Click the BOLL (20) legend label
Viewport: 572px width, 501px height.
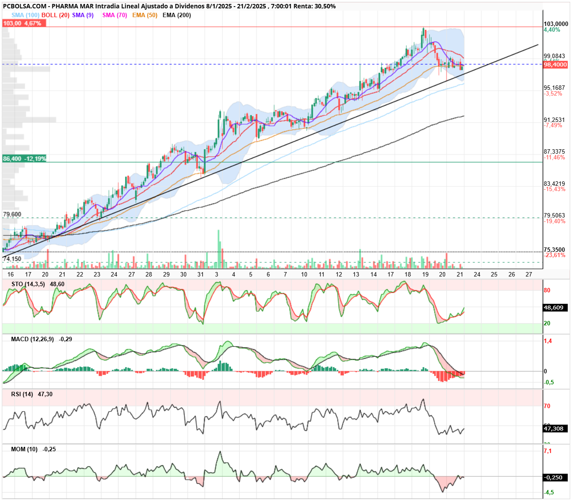tap(56, 15)
